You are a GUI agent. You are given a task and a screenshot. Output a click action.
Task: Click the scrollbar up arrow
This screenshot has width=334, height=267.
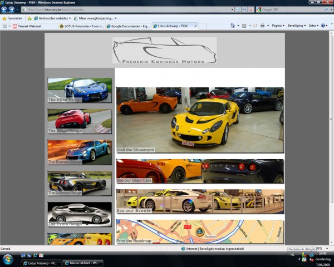[331, 33]
